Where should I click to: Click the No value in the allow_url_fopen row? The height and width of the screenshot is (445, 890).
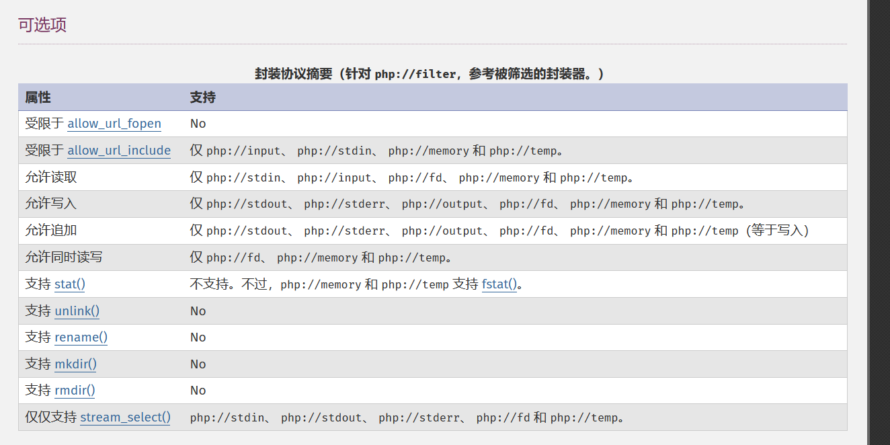tap(198, 124)
